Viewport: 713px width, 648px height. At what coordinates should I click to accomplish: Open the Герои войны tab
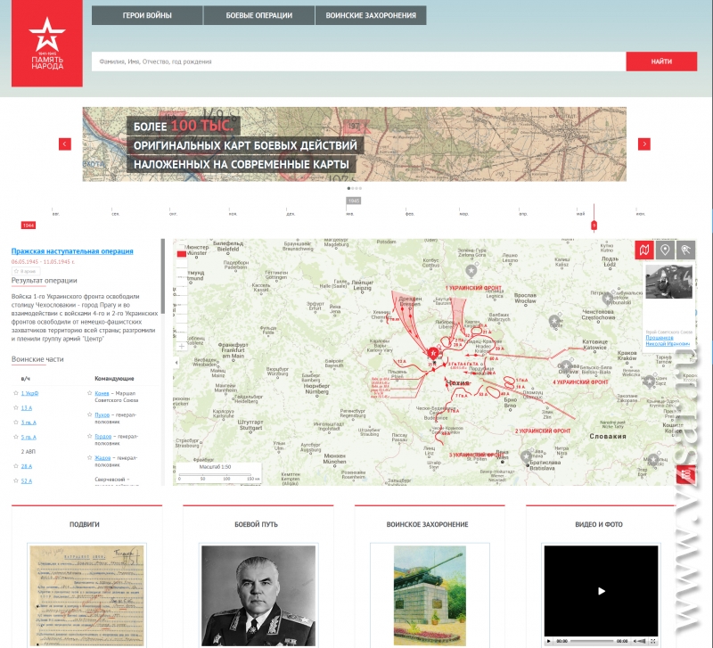tap(147, 15)
